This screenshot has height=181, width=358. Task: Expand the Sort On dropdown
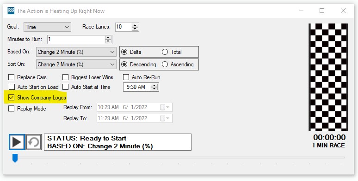(76, 64)
